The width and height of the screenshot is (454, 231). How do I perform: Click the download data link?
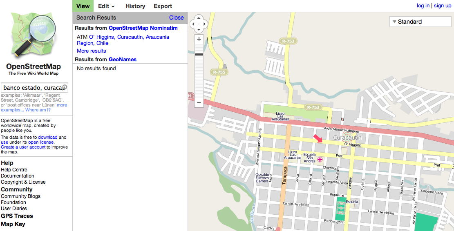(x=48, y=137)
